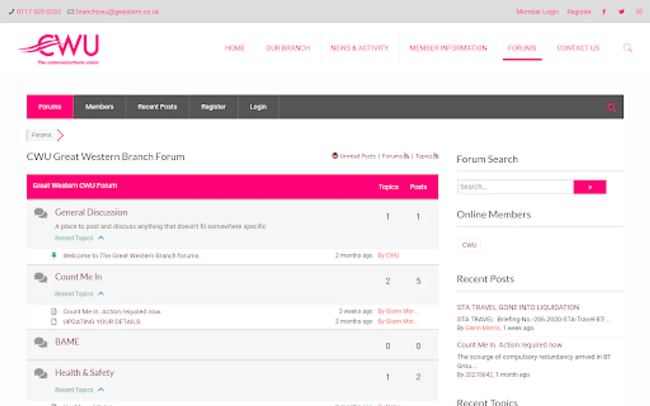Image resolution: width=650 pixels, height=406 pixels.
Task: Open the Register tab in forum bar
Action: 214,107
